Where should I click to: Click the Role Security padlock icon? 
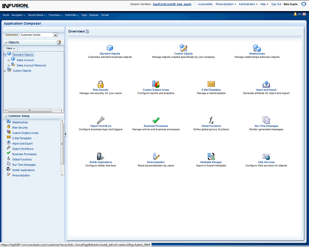pyautogui.click(x=100, y=84)
